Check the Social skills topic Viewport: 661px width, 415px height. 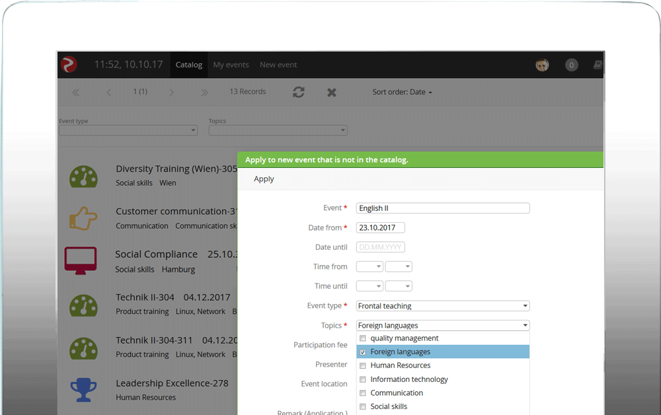pyautogui.click(x=362, y=406)
